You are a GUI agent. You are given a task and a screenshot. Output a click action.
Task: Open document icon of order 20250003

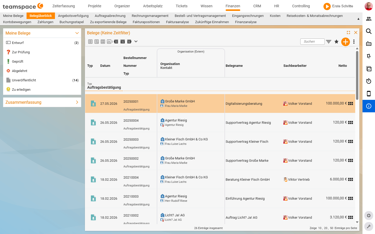pyautogui.click(x=93, y=141)
